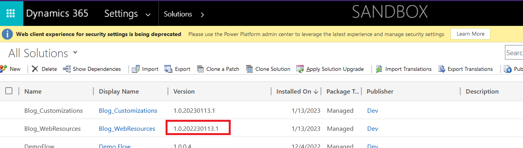This screenshot has height=148, width=523.
Task: Click the Apply Solution Upgrade icon
Action: [300, 69]
